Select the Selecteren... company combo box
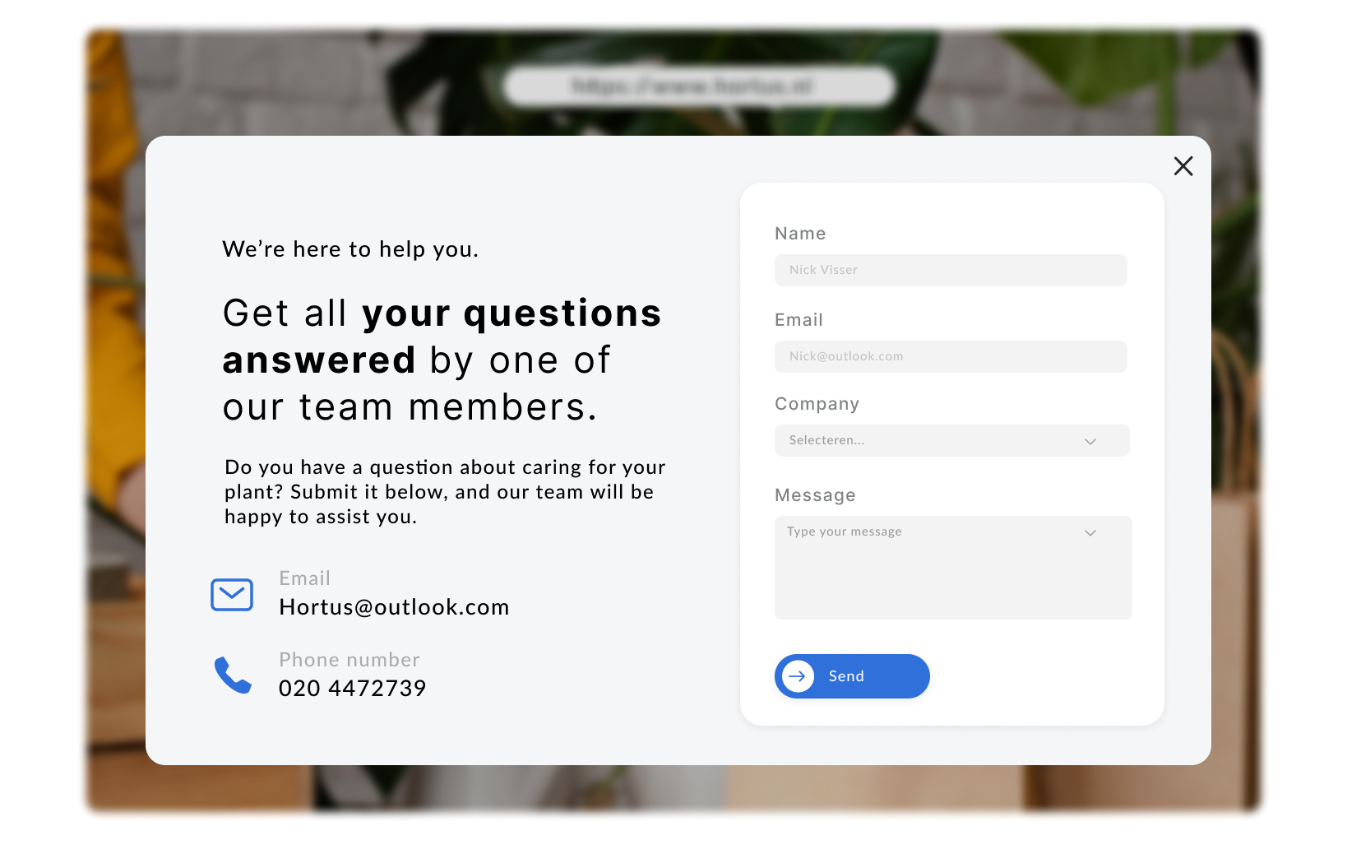 (x=952, y=440)
